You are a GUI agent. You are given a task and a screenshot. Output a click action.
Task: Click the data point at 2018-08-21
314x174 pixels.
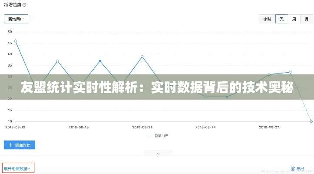(x=142, y=57)
